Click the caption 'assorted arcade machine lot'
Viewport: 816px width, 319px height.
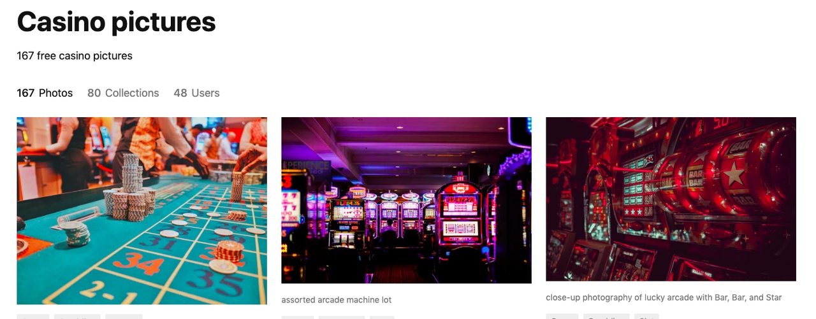coord(337,300)
